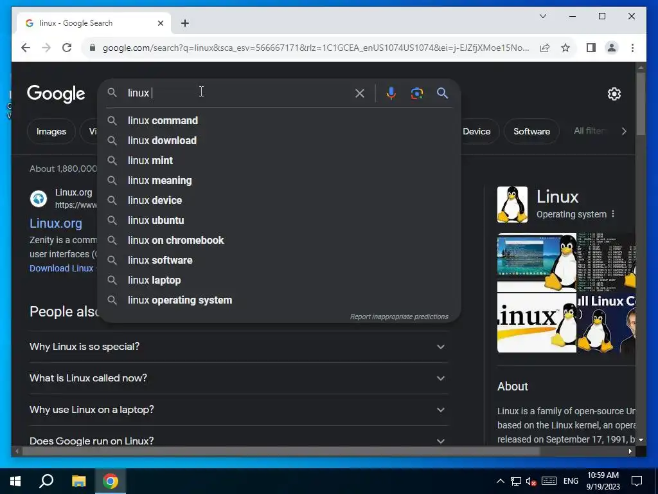
Task: Open Google Lens image search
Action: click(416, 93)
